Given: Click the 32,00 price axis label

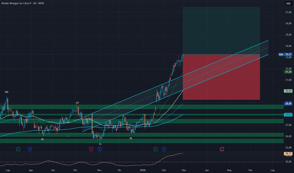Looking at the screenshot, I should click(288, 69).
